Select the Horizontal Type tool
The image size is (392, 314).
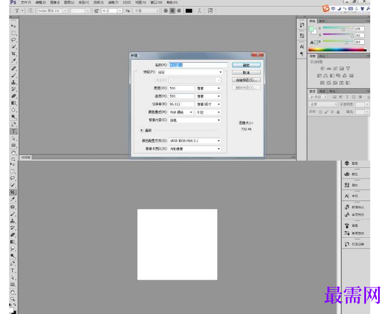(13, 131)
